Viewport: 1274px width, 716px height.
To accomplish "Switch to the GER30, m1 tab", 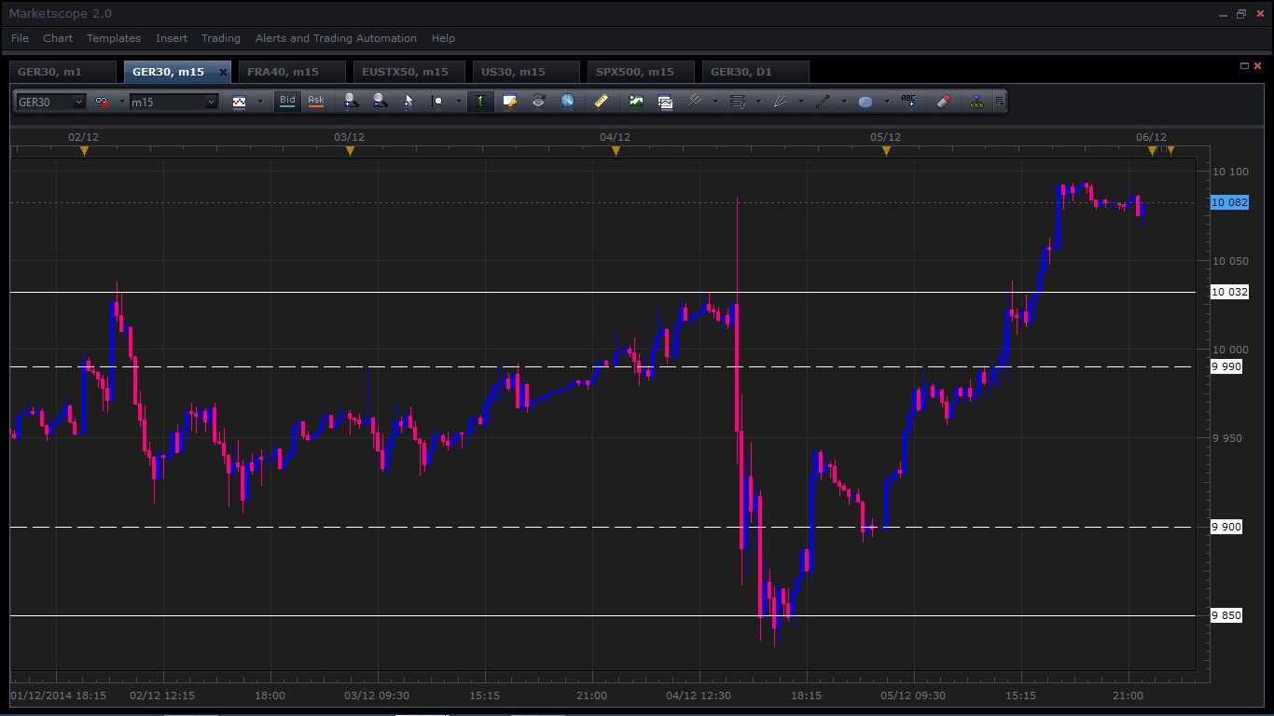I will (x=62, y=72).
